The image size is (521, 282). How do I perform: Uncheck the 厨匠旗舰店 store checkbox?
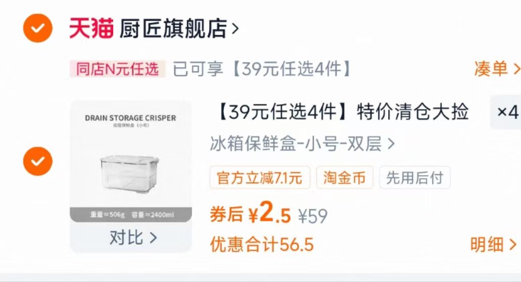pos(37,28)
